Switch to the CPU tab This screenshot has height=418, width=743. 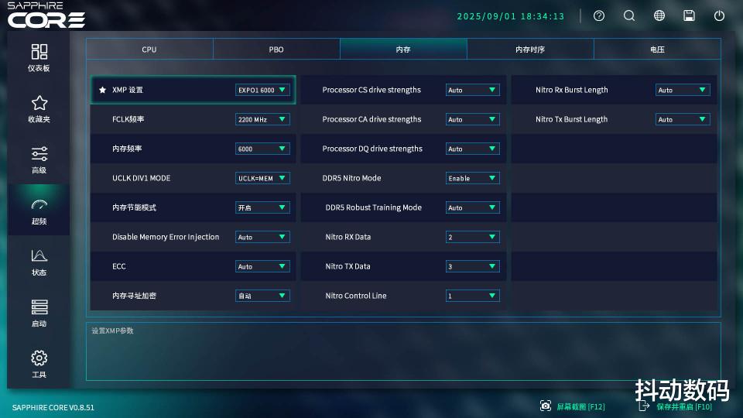149,50
